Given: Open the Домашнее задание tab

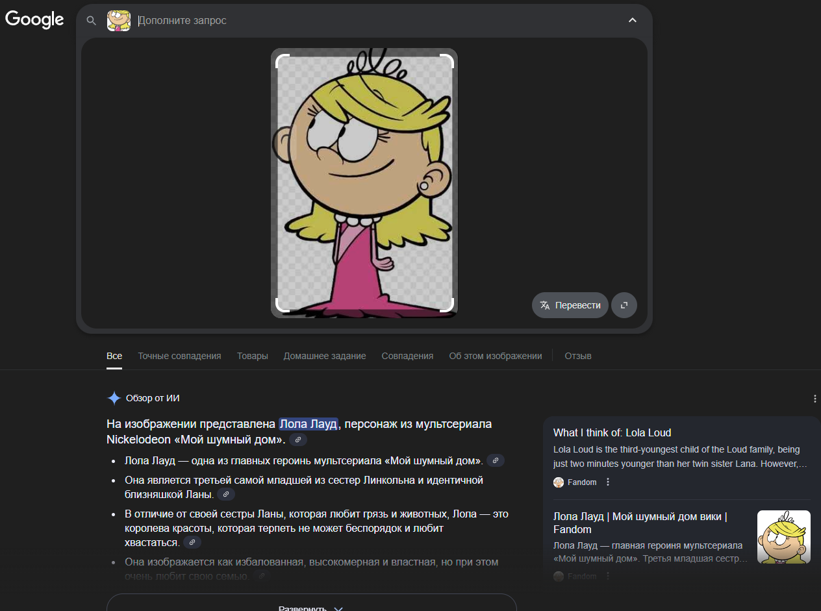Looking at the screenshot, I should pos(325,356).
